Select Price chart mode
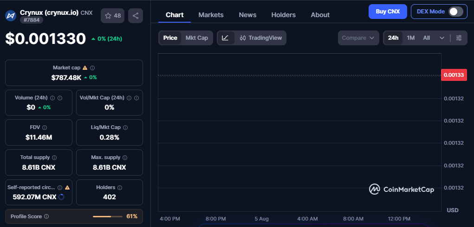This screenshot has height=227, width=474. click(x=170, y=38)
